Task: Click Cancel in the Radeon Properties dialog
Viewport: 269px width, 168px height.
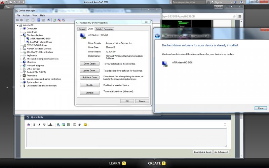Action: [x=142, y=101]
